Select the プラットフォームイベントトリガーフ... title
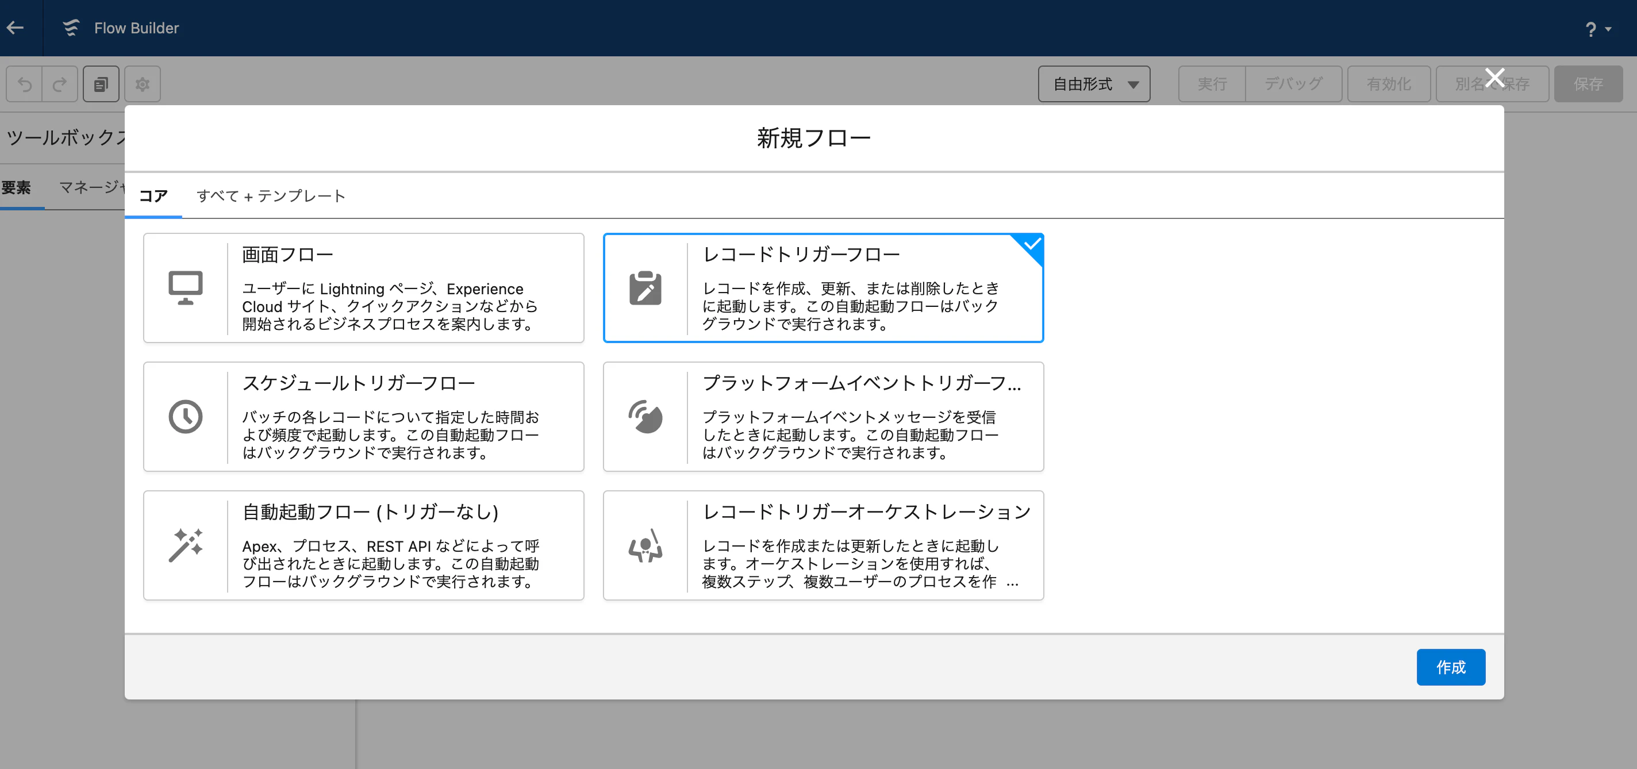 tap(862, 383)
